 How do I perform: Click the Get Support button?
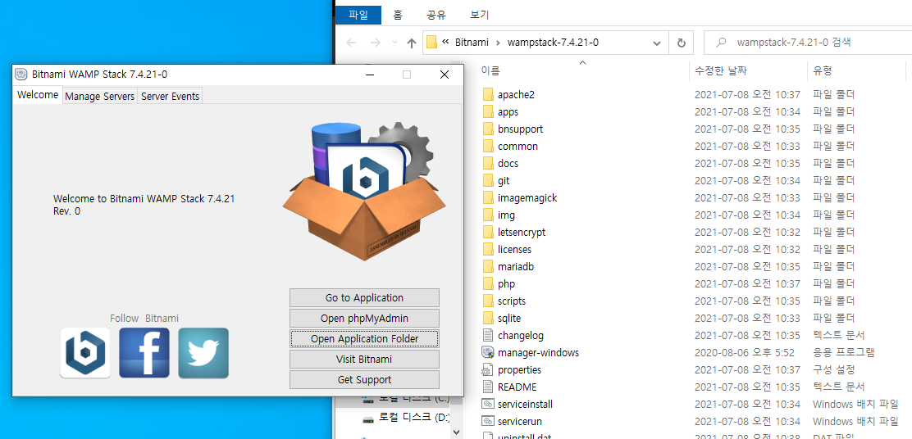pyautogui.click(x=365, y=380)
